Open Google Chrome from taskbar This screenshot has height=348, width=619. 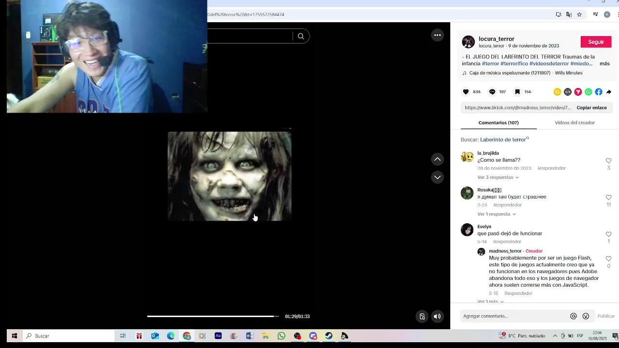(x=187, y=336)
